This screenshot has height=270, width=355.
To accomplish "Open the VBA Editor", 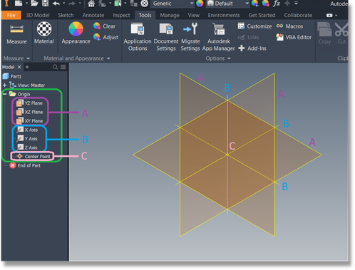I will tap(294, 37).
